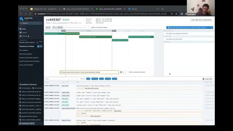The height and width of the screenshot is (131, 233).
Task: Click View tags and configuration button
Action: click(x=201, y=20)
